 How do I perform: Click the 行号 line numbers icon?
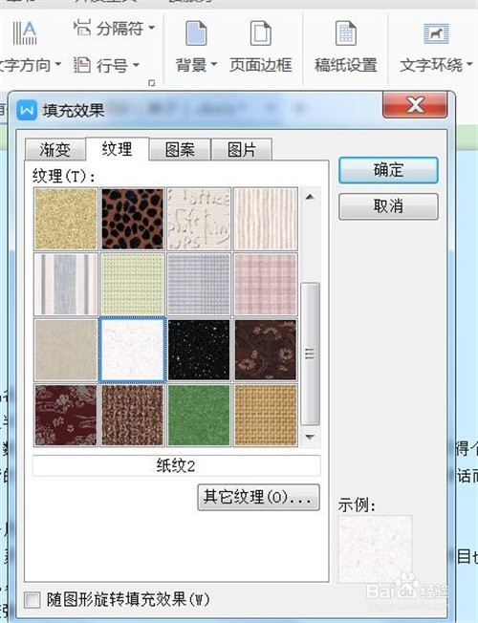coord(81,65)
